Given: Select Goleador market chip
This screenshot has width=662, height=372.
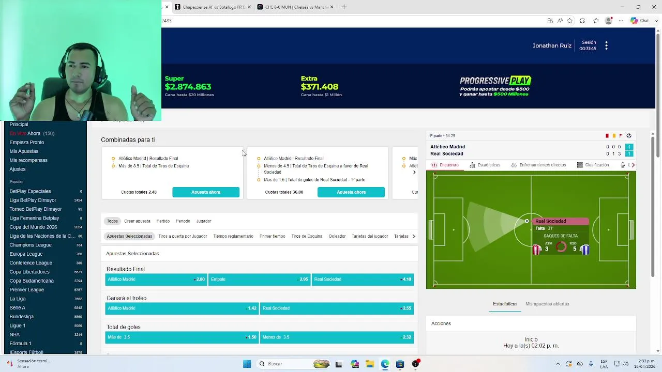Looking at the screenshot, I should click(337, 236).
